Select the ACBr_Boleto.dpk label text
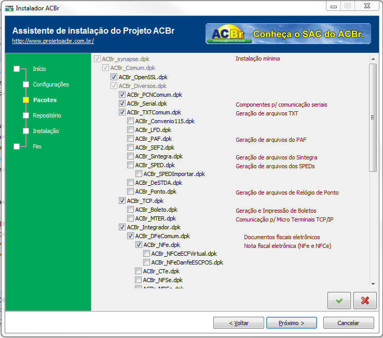The image size is (383, 338). click(x=156, y=210)
